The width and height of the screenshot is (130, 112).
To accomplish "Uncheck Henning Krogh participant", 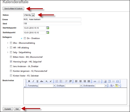I will 11,62.
